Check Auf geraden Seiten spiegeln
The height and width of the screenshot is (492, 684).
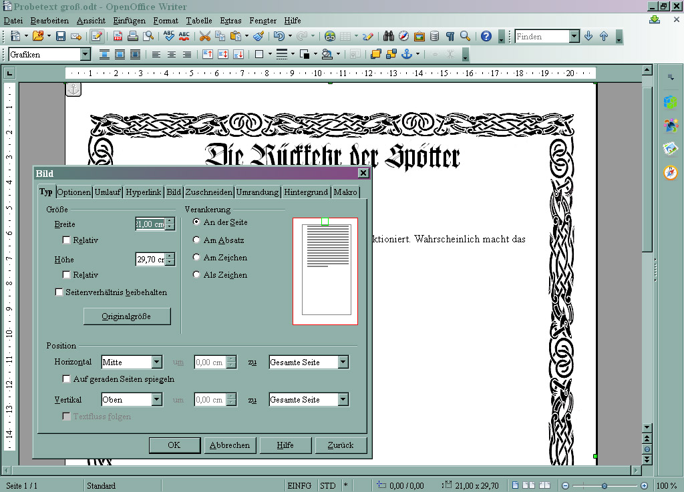[67, 379]
